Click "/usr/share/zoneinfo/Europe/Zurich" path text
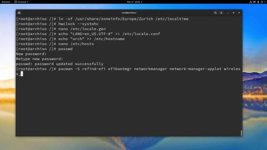Viewport: 267px width, 150px height. point(114,19)
